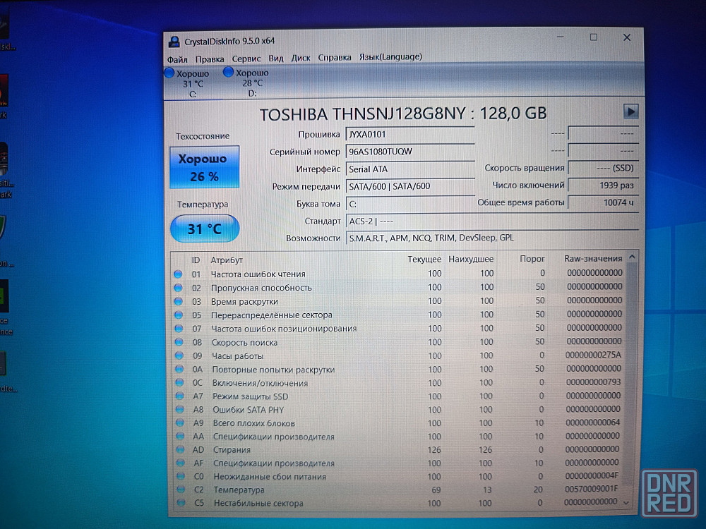Click the next disk arrow button
This screenshot has height=529, width=706.
tap(630, 111)
